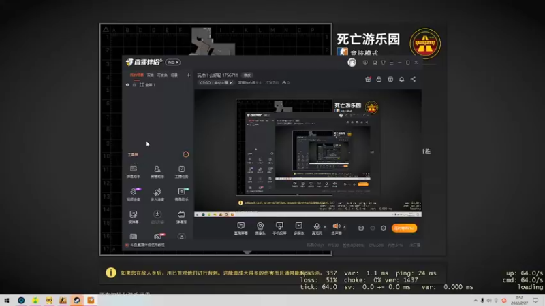Switch to the third scene tab
This screenshot has width=545, height=306.
162,75
